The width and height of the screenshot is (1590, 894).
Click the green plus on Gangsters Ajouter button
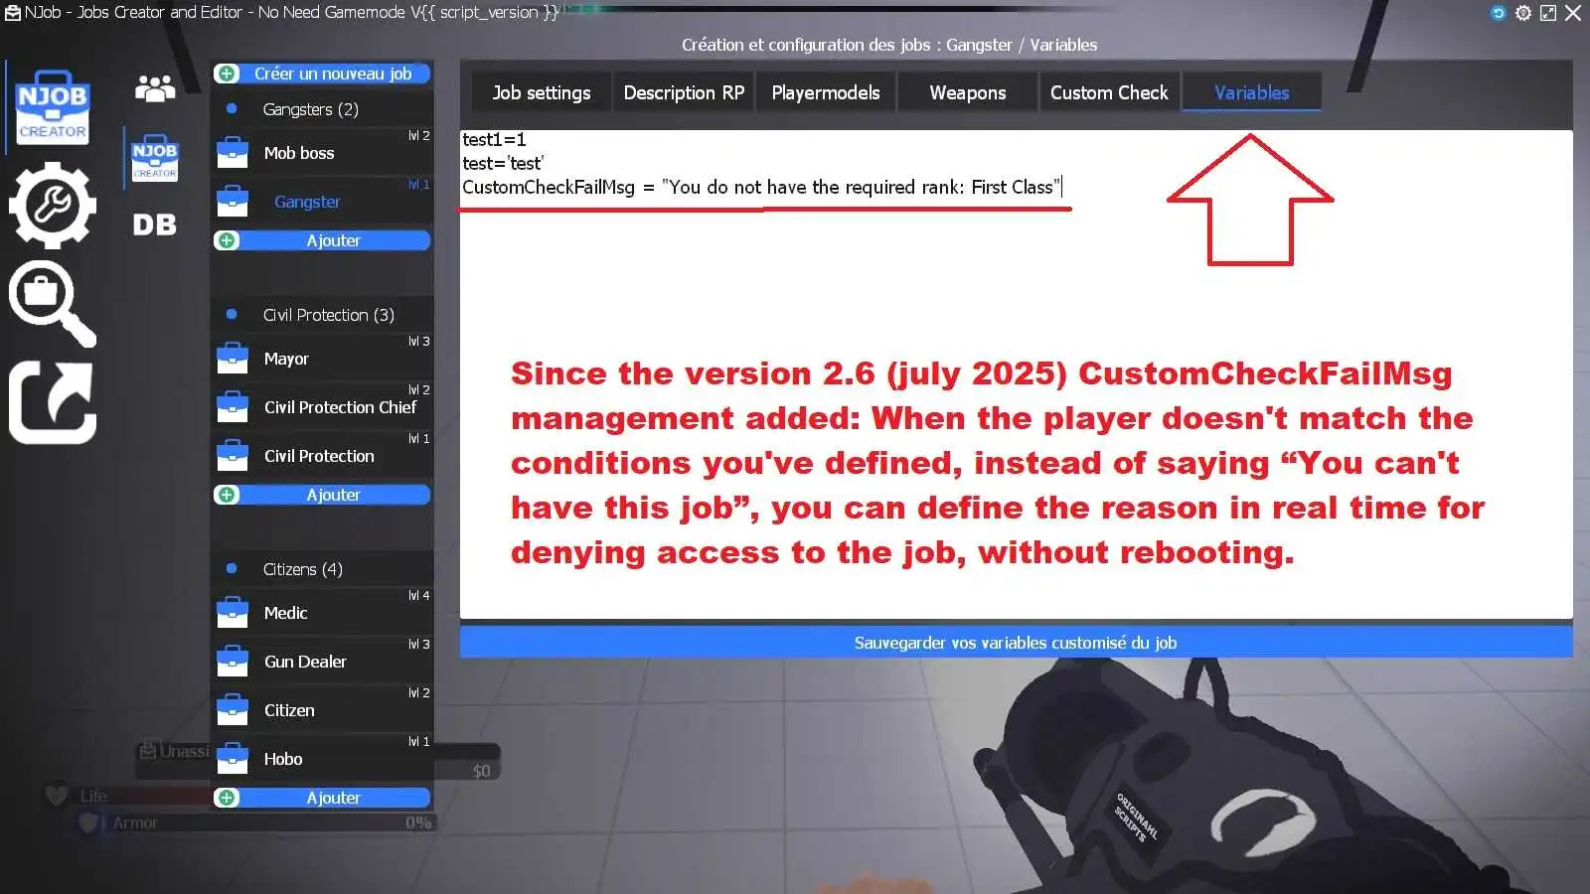227,239
